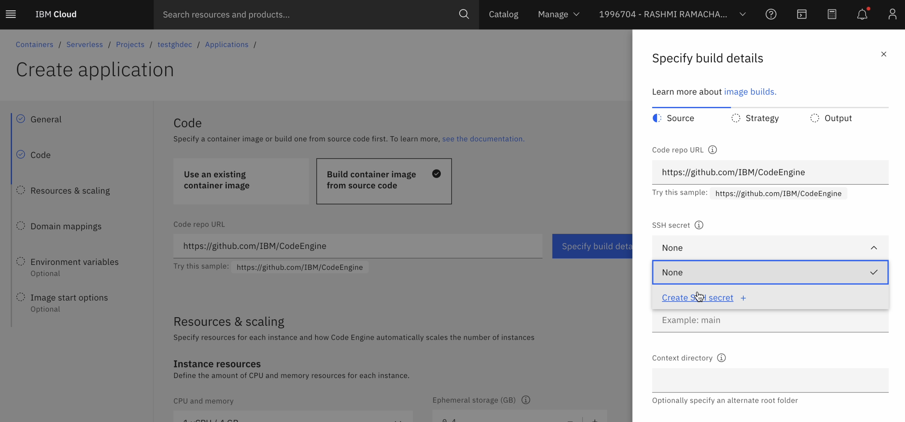This screenshot has height=422, width=905.
Task: Open the testghdec breadcrumb link
Action: (x=175, y=45)
